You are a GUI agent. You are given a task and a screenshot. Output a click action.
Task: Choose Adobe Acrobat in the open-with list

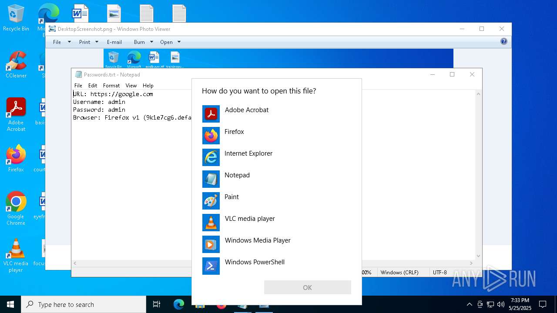pyautogui.click(x=277, y=114)
